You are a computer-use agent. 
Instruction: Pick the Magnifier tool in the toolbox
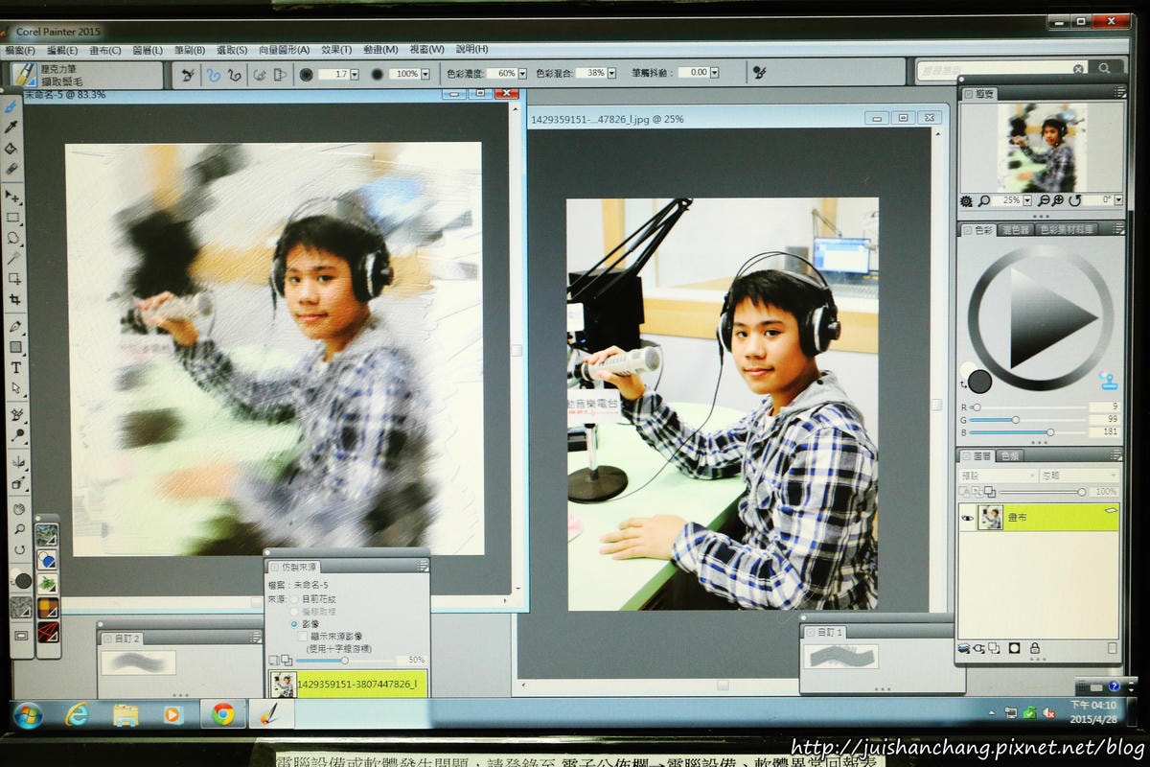(18, 528)
